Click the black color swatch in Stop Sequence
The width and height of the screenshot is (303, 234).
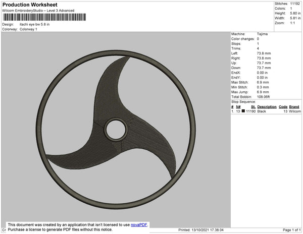coord(243,111)
